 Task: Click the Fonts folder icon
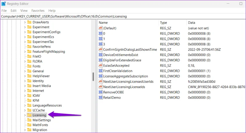[x=29, y=66]
